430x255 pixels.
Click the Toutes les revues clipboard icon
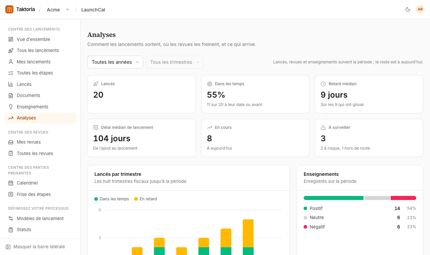[x=11, y=153]
